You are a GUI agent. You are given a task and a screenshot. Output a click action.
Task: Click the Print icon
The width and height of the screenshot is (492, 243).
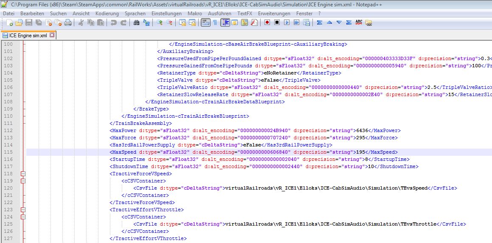[x=68, y=22]
